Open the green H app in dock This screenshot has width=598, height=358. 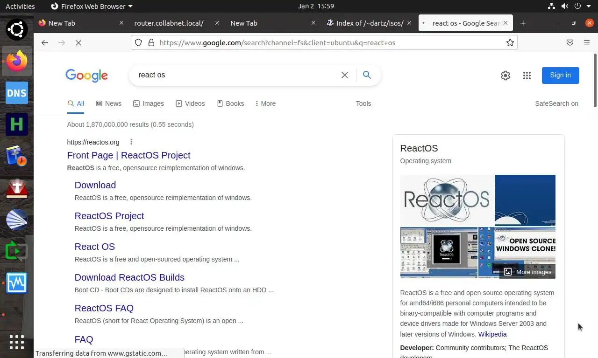coord(17,124)
